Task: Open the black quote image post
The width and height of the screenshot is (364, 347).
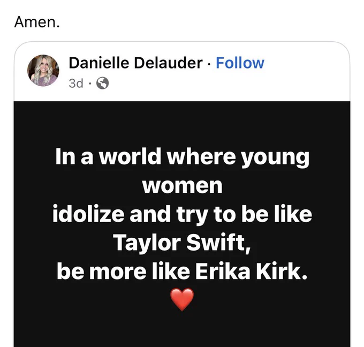Action: pyautogui.click(x=182, y=224)
